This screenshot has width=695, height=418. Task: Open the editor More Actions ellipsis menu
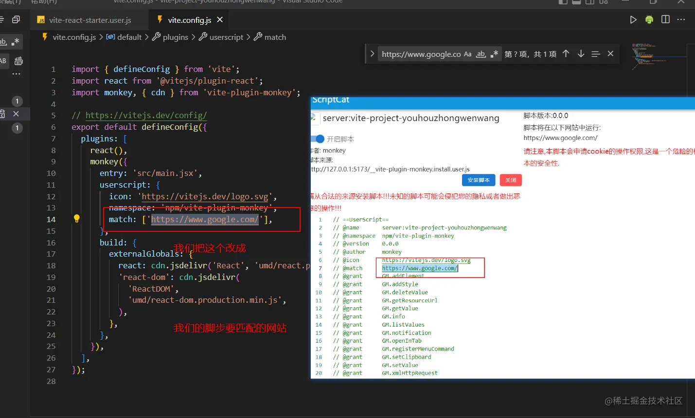click(681, 19)
